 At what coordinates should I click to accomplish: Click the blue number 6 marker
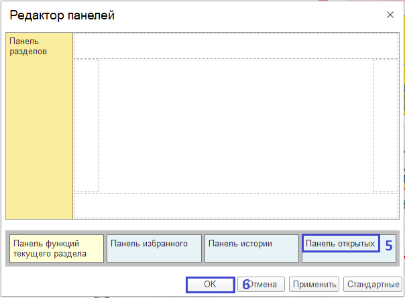pyautogui.click(x=245, y=285)
